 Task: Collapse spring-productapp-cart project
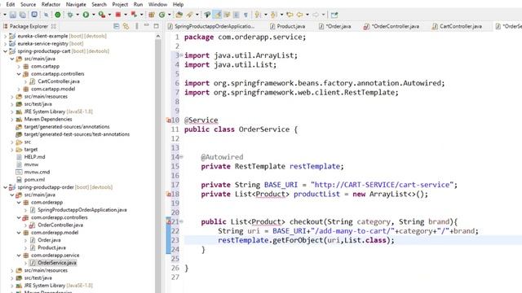5,51
